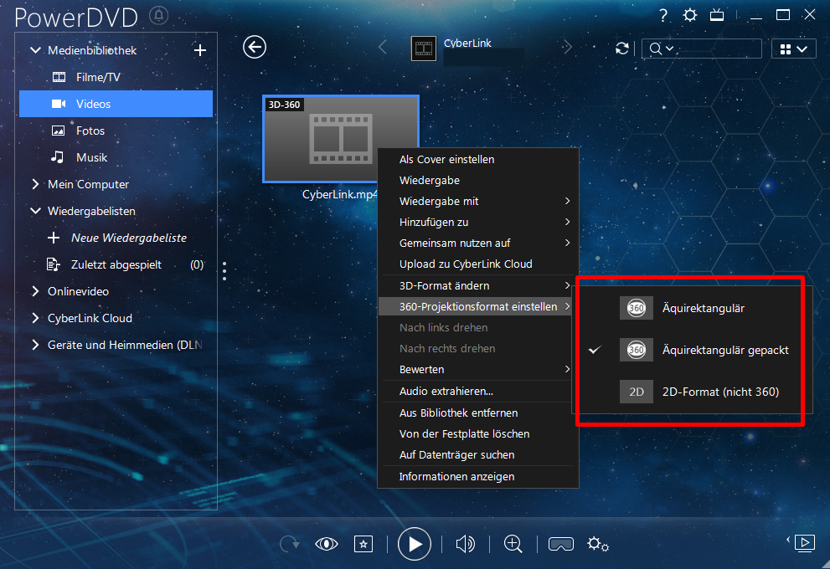
Task: Open the view layout grid dropdown
Action: (793, 49)
